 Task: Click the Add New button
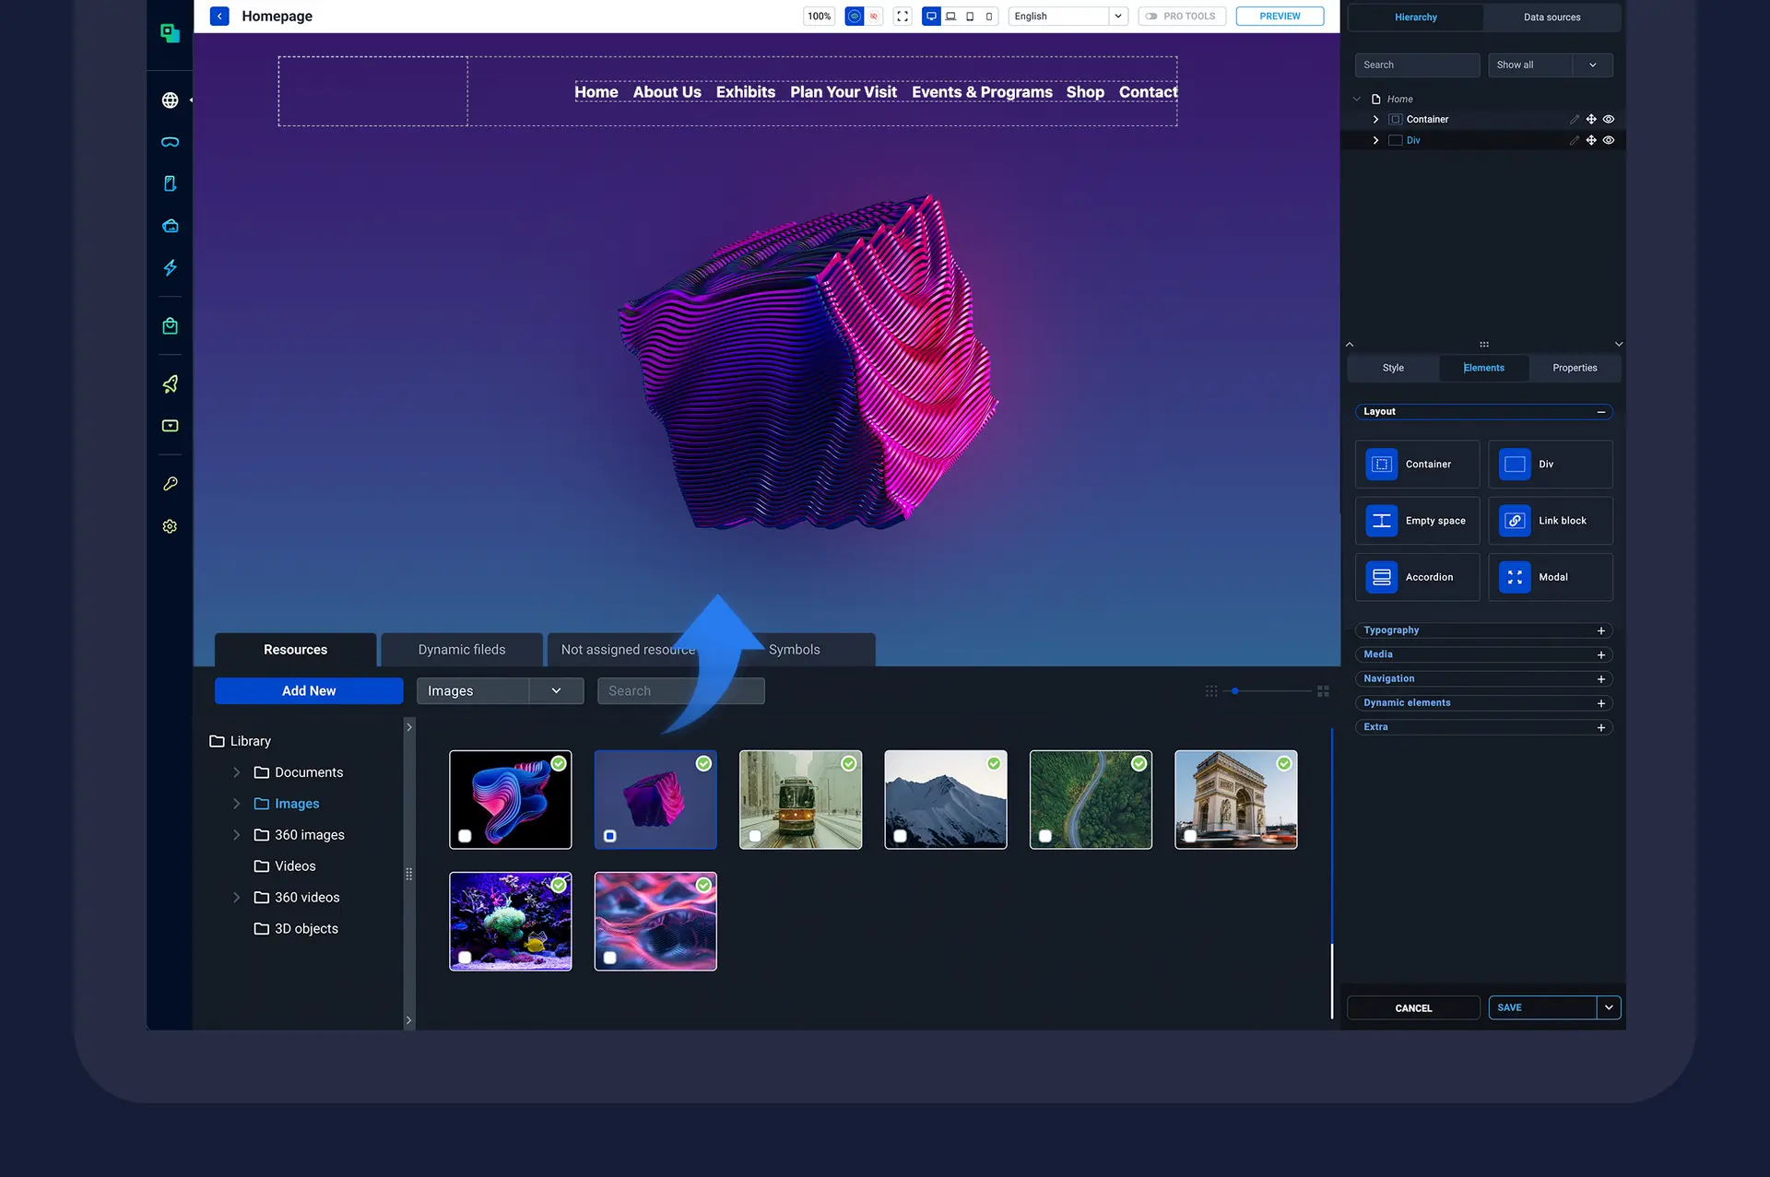click(x=309, y=690)
